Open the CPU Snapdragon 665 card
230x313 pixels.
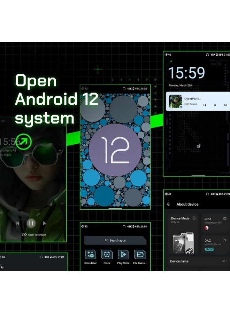point(215,223)
